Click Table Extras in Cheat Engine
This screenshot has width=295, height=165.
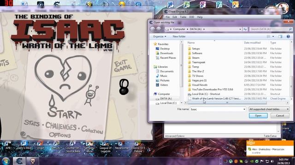(270, 136)
